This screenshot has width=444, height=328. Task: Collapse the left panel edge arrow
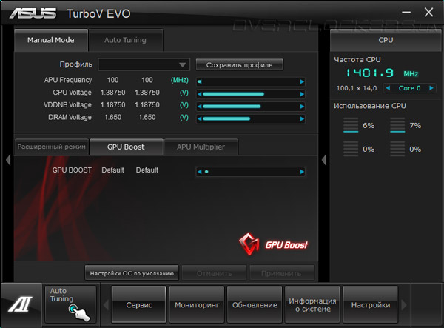tap(8, 160)
